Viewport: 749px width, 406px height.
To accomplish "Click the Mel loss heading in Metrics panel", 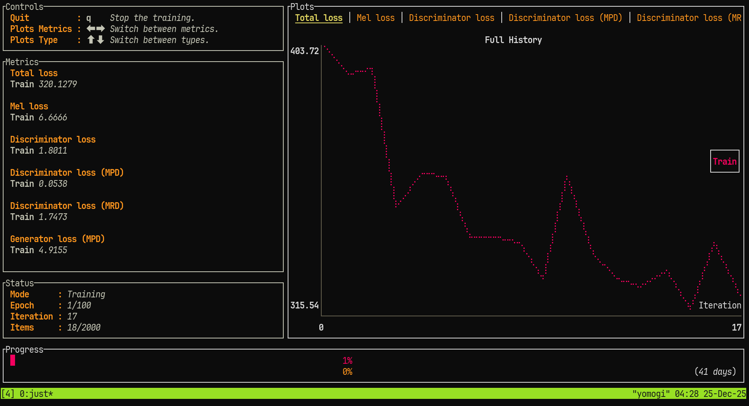I will [x=29, y=106].
